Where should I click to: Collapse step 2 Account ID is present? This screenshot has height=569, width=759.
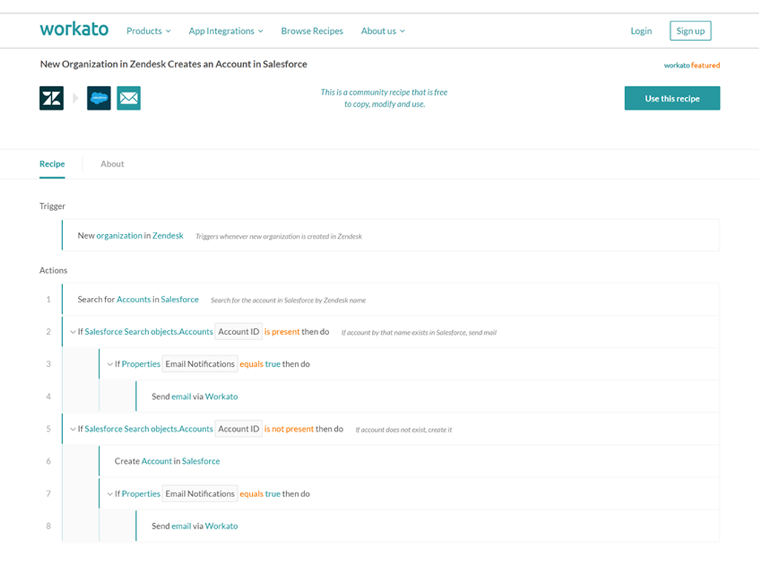coord(73,332)
